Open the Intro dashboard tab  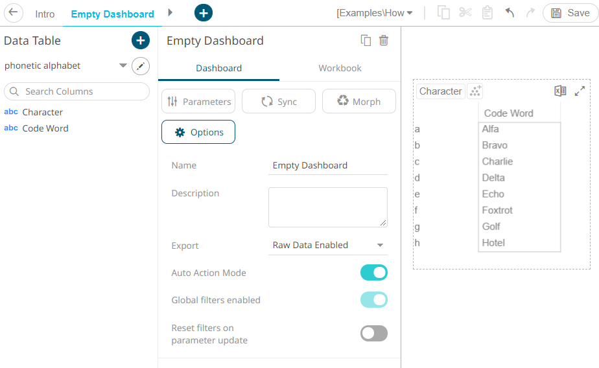(45, 14)
